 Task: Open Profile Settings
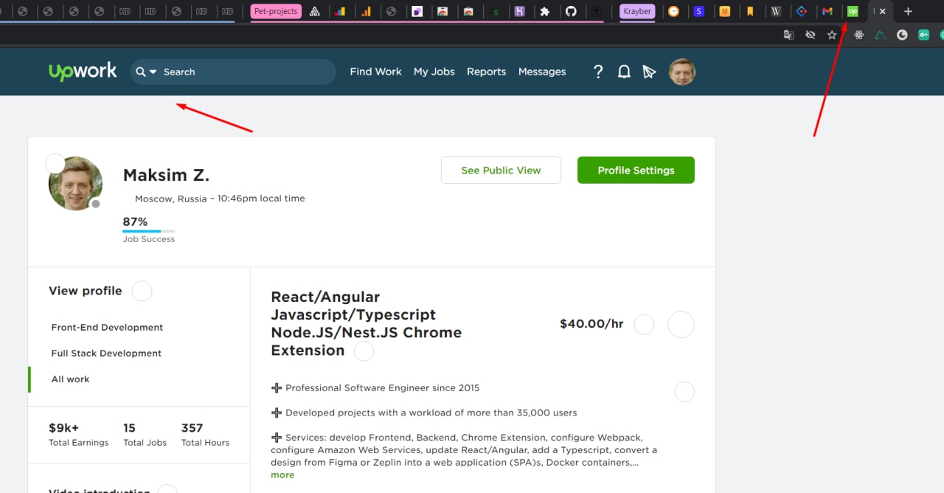(x=636, y=170)
